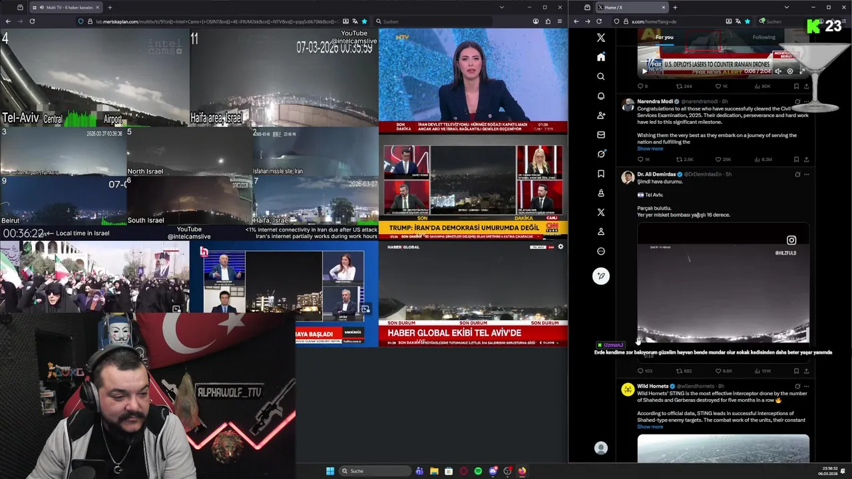
Task: Open the Wild Hornets post image
Action: (724, 448)
